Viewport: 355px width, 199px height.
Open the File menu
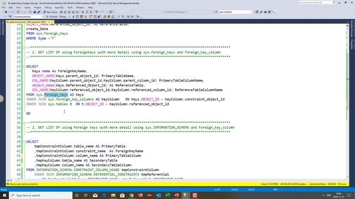(4, 7)
